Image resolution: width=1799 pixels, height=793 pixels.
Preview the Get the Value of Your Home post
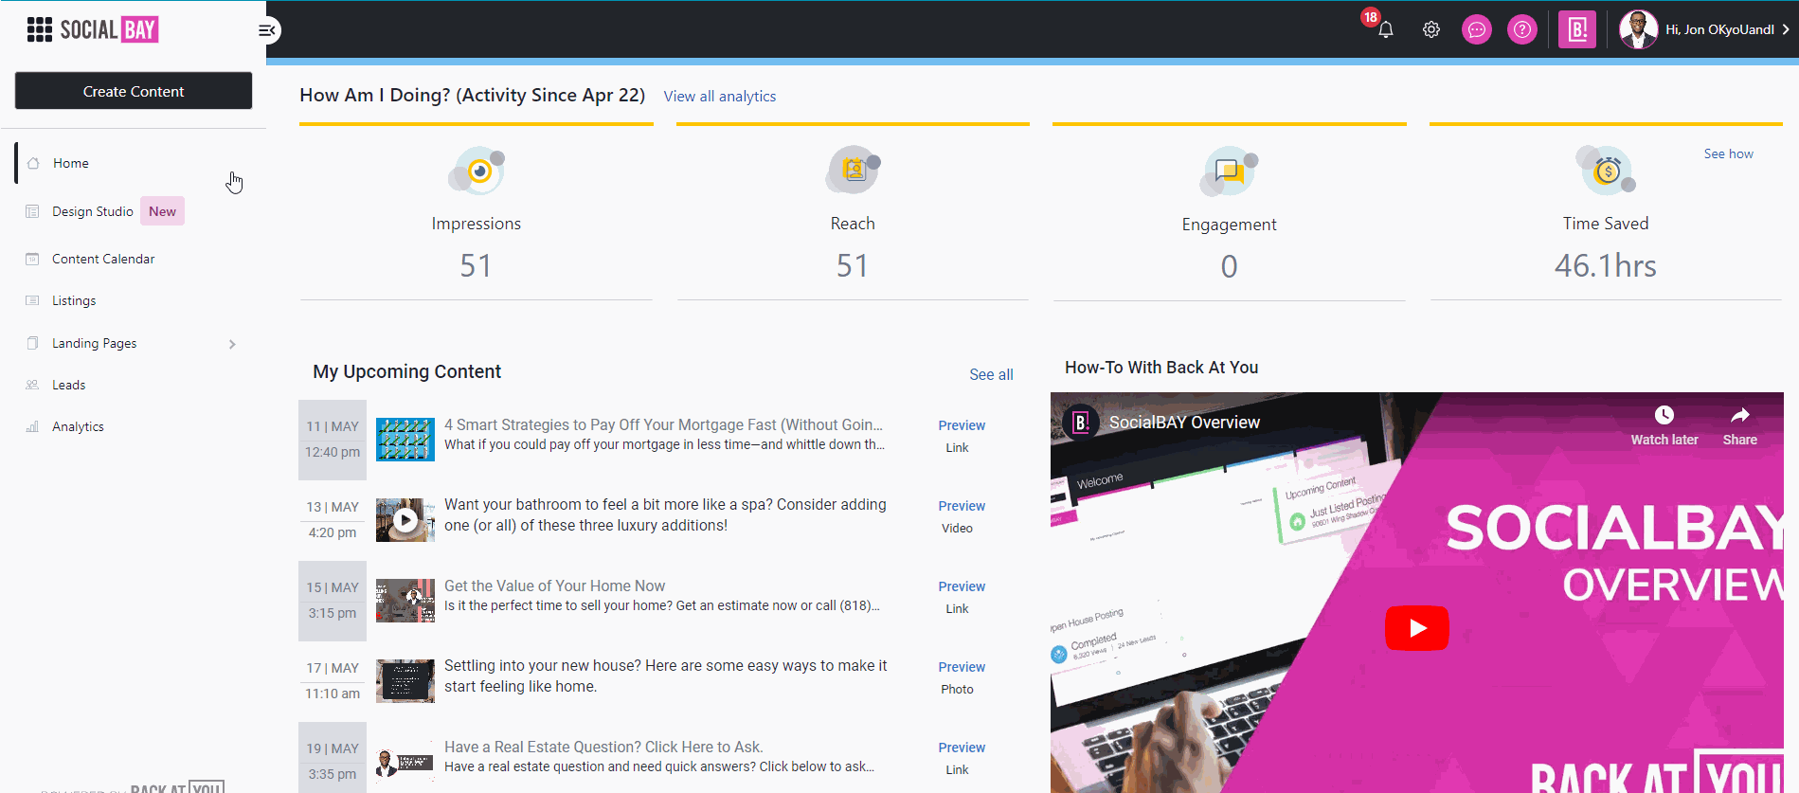(962, 586)
